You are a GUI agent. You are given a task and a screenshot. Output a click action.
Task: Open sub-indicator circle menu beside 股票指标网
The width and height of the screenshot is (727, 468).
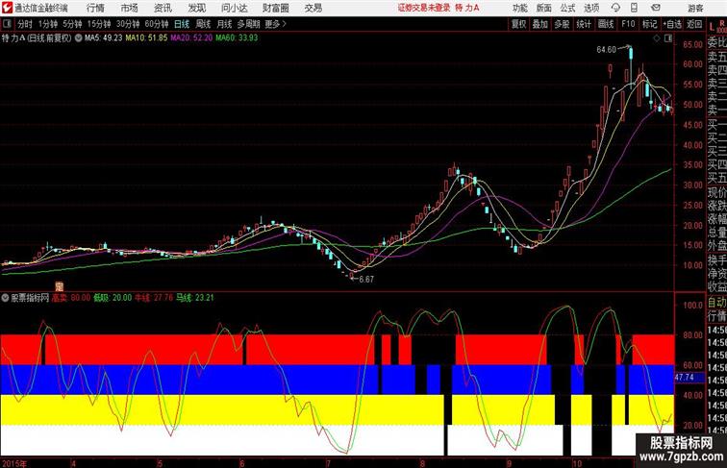click(x=5, y=298)
